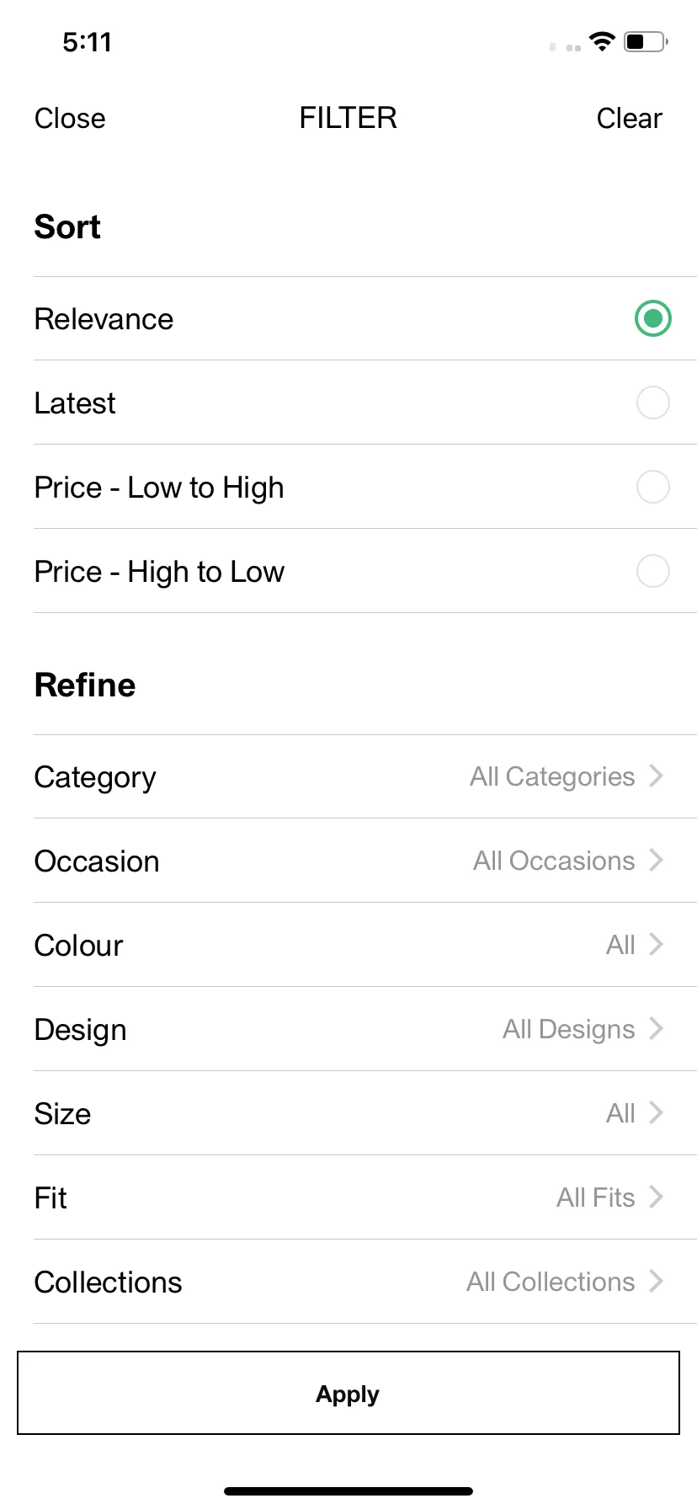Viewport: 697px width, 1509px height.
Task: Expand the Occasion filter row
Action: click(x=365, y=861)
